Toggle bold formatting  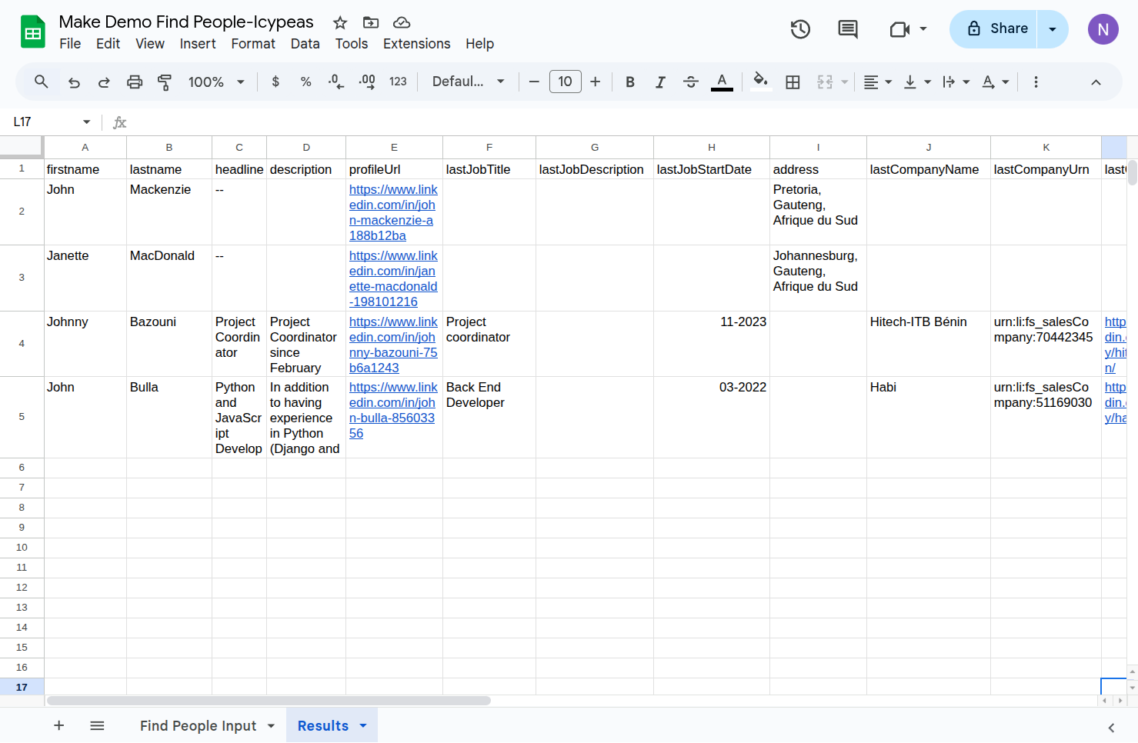(x=630, y=82)
